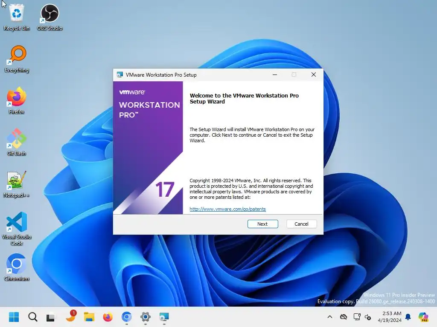This screenshot has height=327, width=437.
Task: Select the Git Bash desktop shortcut
Action: click(x=17, y=142)
